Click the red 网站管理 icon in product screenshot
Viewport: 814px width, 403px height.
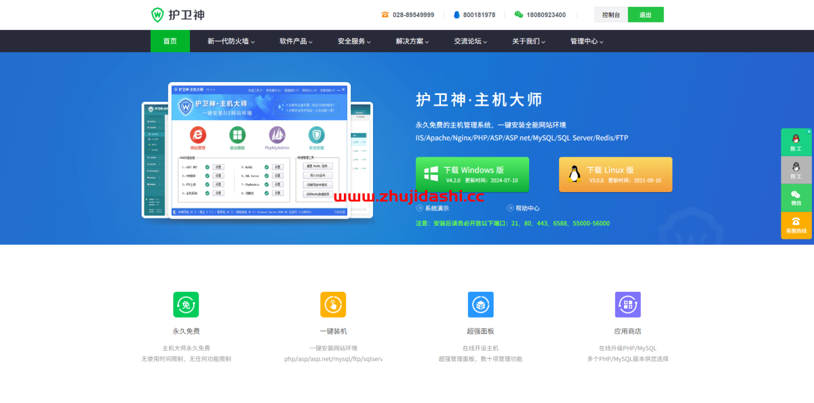point(197,134)
